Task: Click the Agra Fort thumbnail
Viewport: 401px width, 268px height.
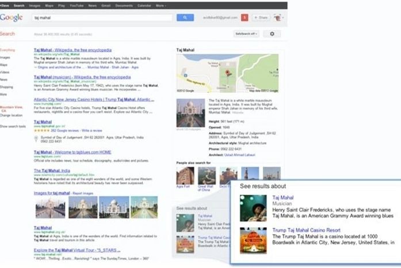Action: coord(185,176)
